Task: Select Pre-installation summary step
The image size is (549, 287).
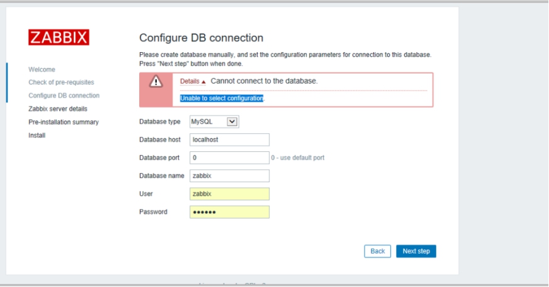Action: pyautogui.click(x=64, y=122)
